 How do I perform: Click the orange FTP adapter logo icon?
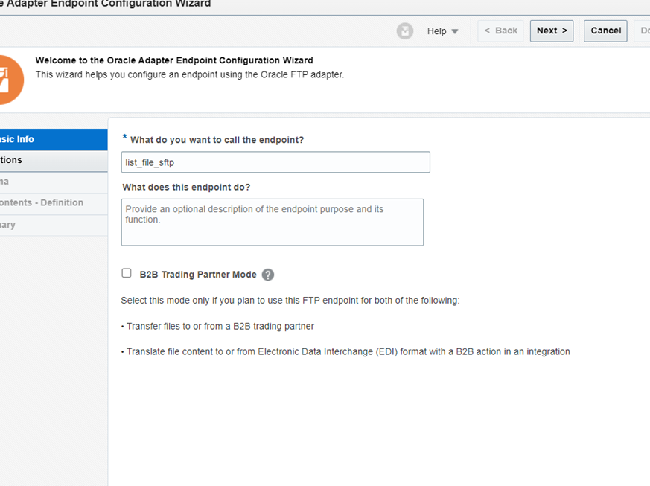[x=10, y=80]
